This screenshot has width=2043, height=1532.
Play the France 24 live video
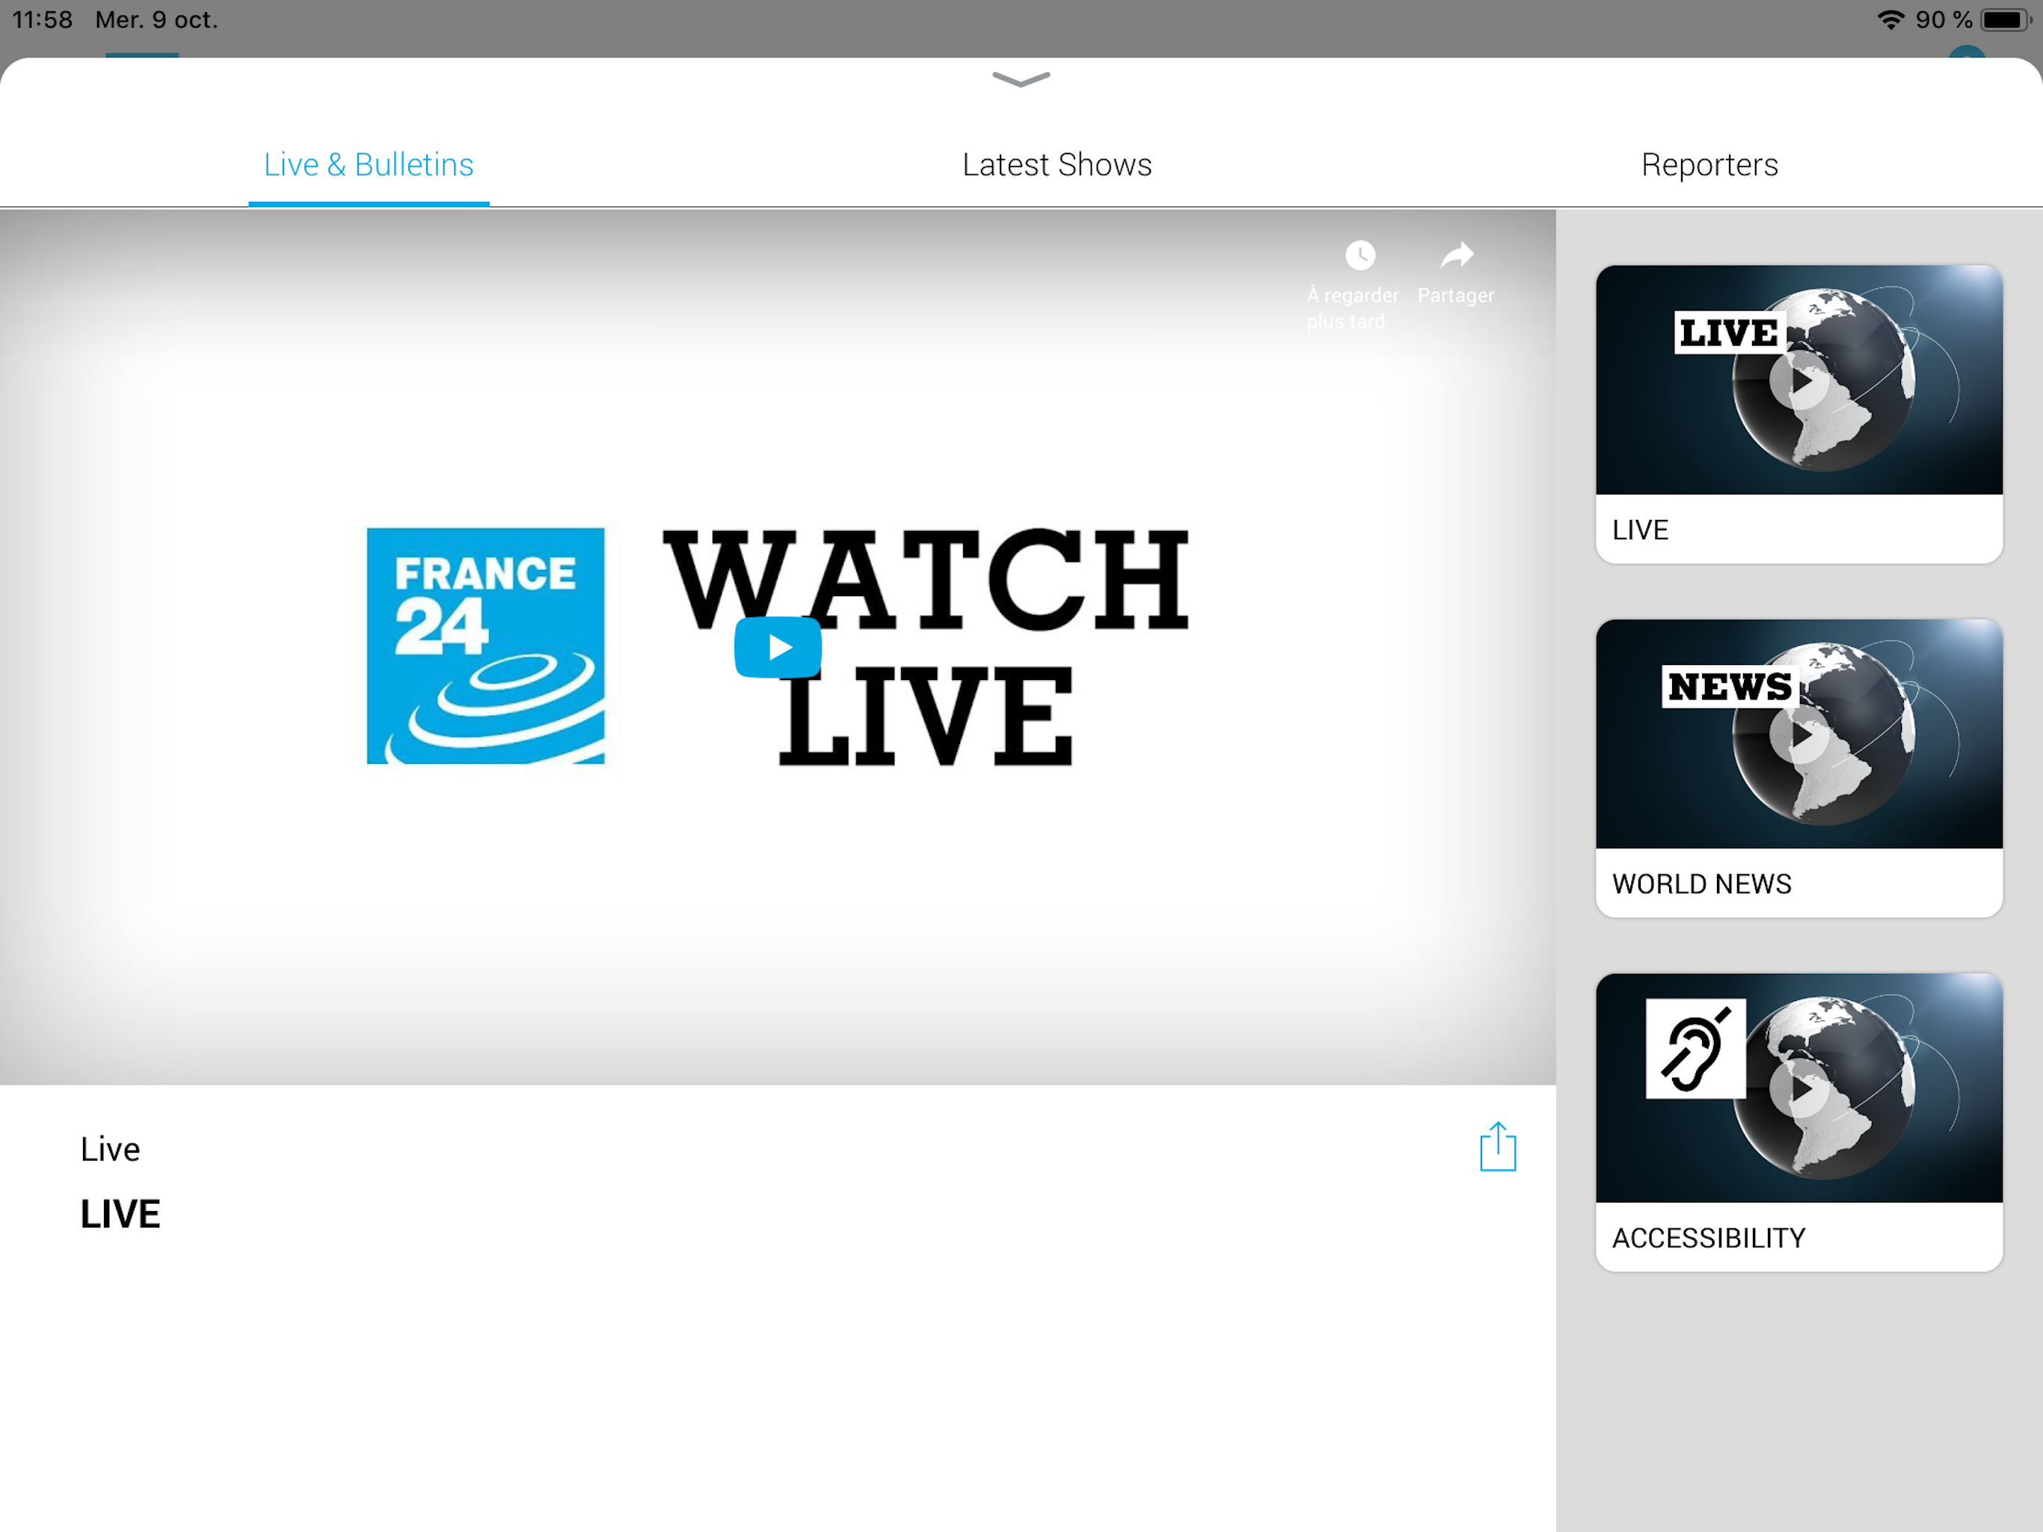[778, 647]
